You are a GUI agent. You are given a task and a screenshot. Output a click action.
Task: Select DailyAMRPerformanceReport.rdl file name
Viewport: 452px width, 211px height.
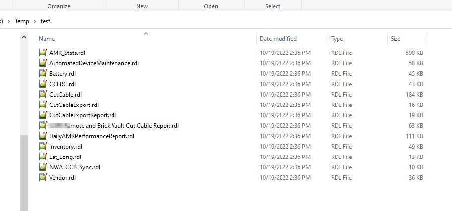[92, 136]
